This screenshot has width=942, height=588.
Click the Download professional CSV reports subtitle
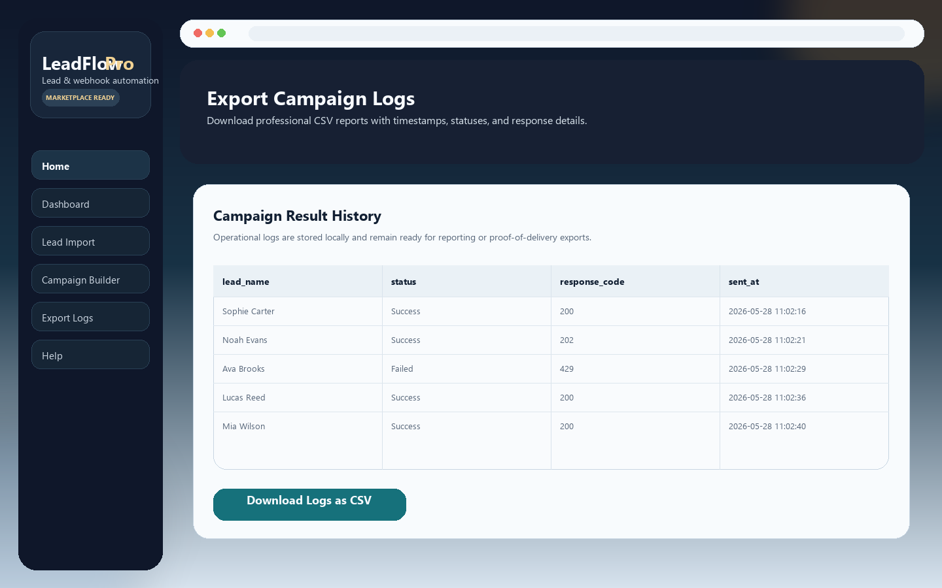pos(397,121)
